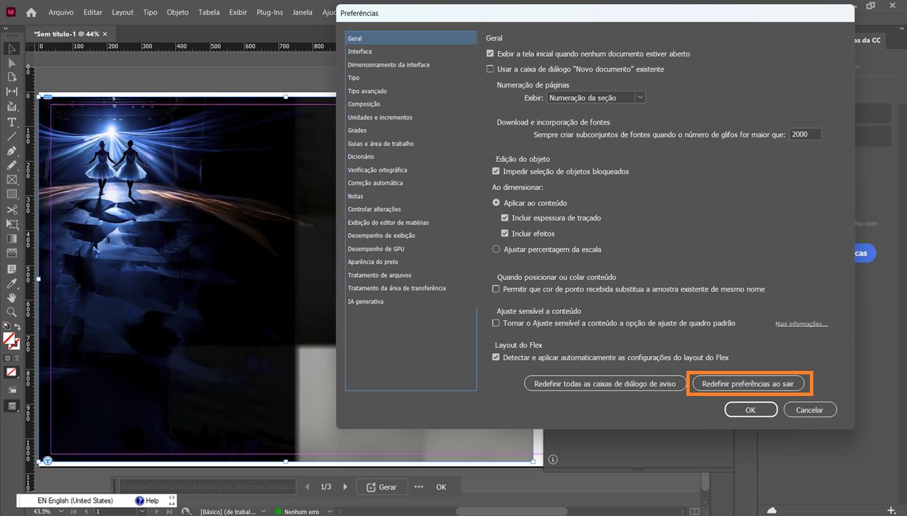Open the Tabela menu
Image resolution: width=907 pixels, height=516 pixels.
[209, 12]
